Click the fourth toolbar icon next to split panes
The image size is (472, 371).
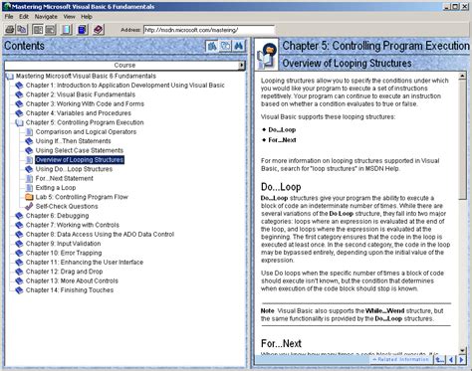point(51,30)
